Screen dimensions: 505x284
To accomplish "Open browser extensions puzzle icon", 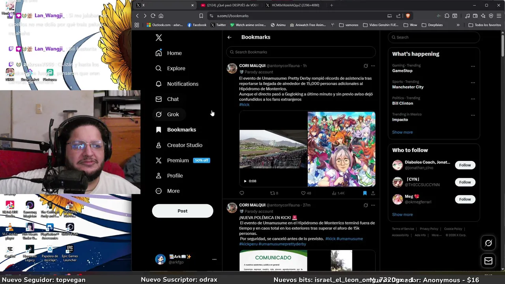I will pyautogui.click(x=447, y=16).
